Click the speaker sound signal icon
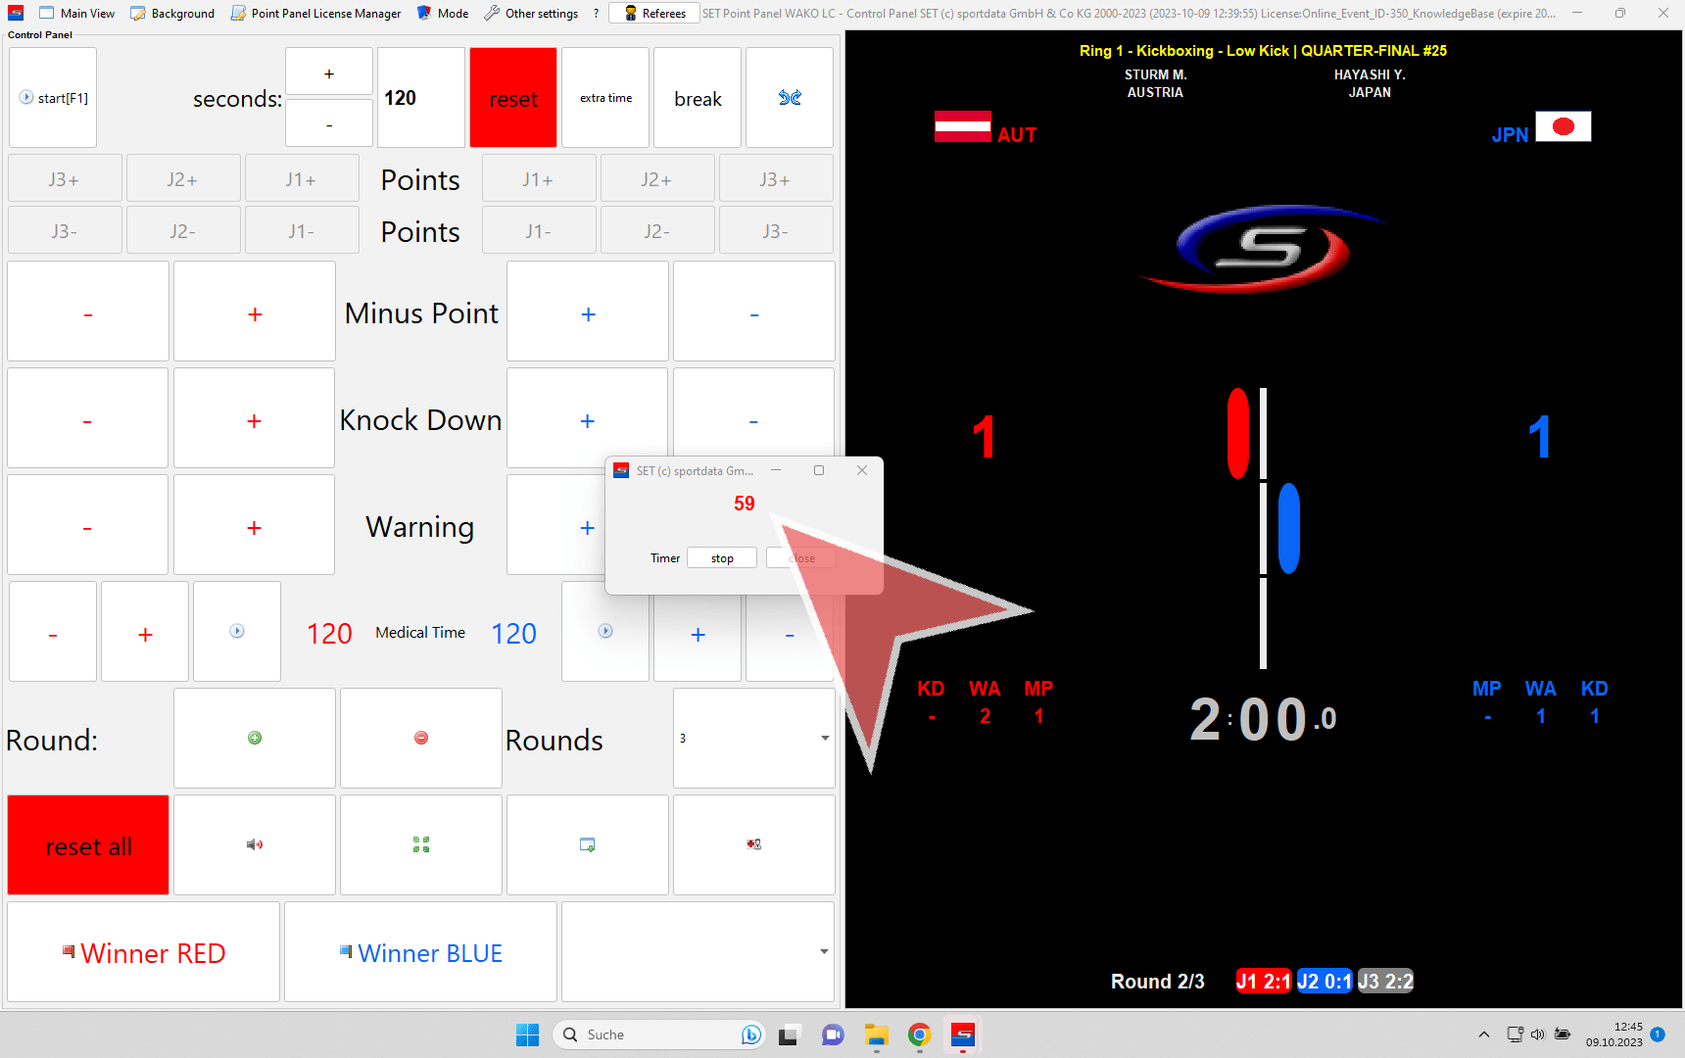This screenshot has height=1058, width=1685. 255,844
